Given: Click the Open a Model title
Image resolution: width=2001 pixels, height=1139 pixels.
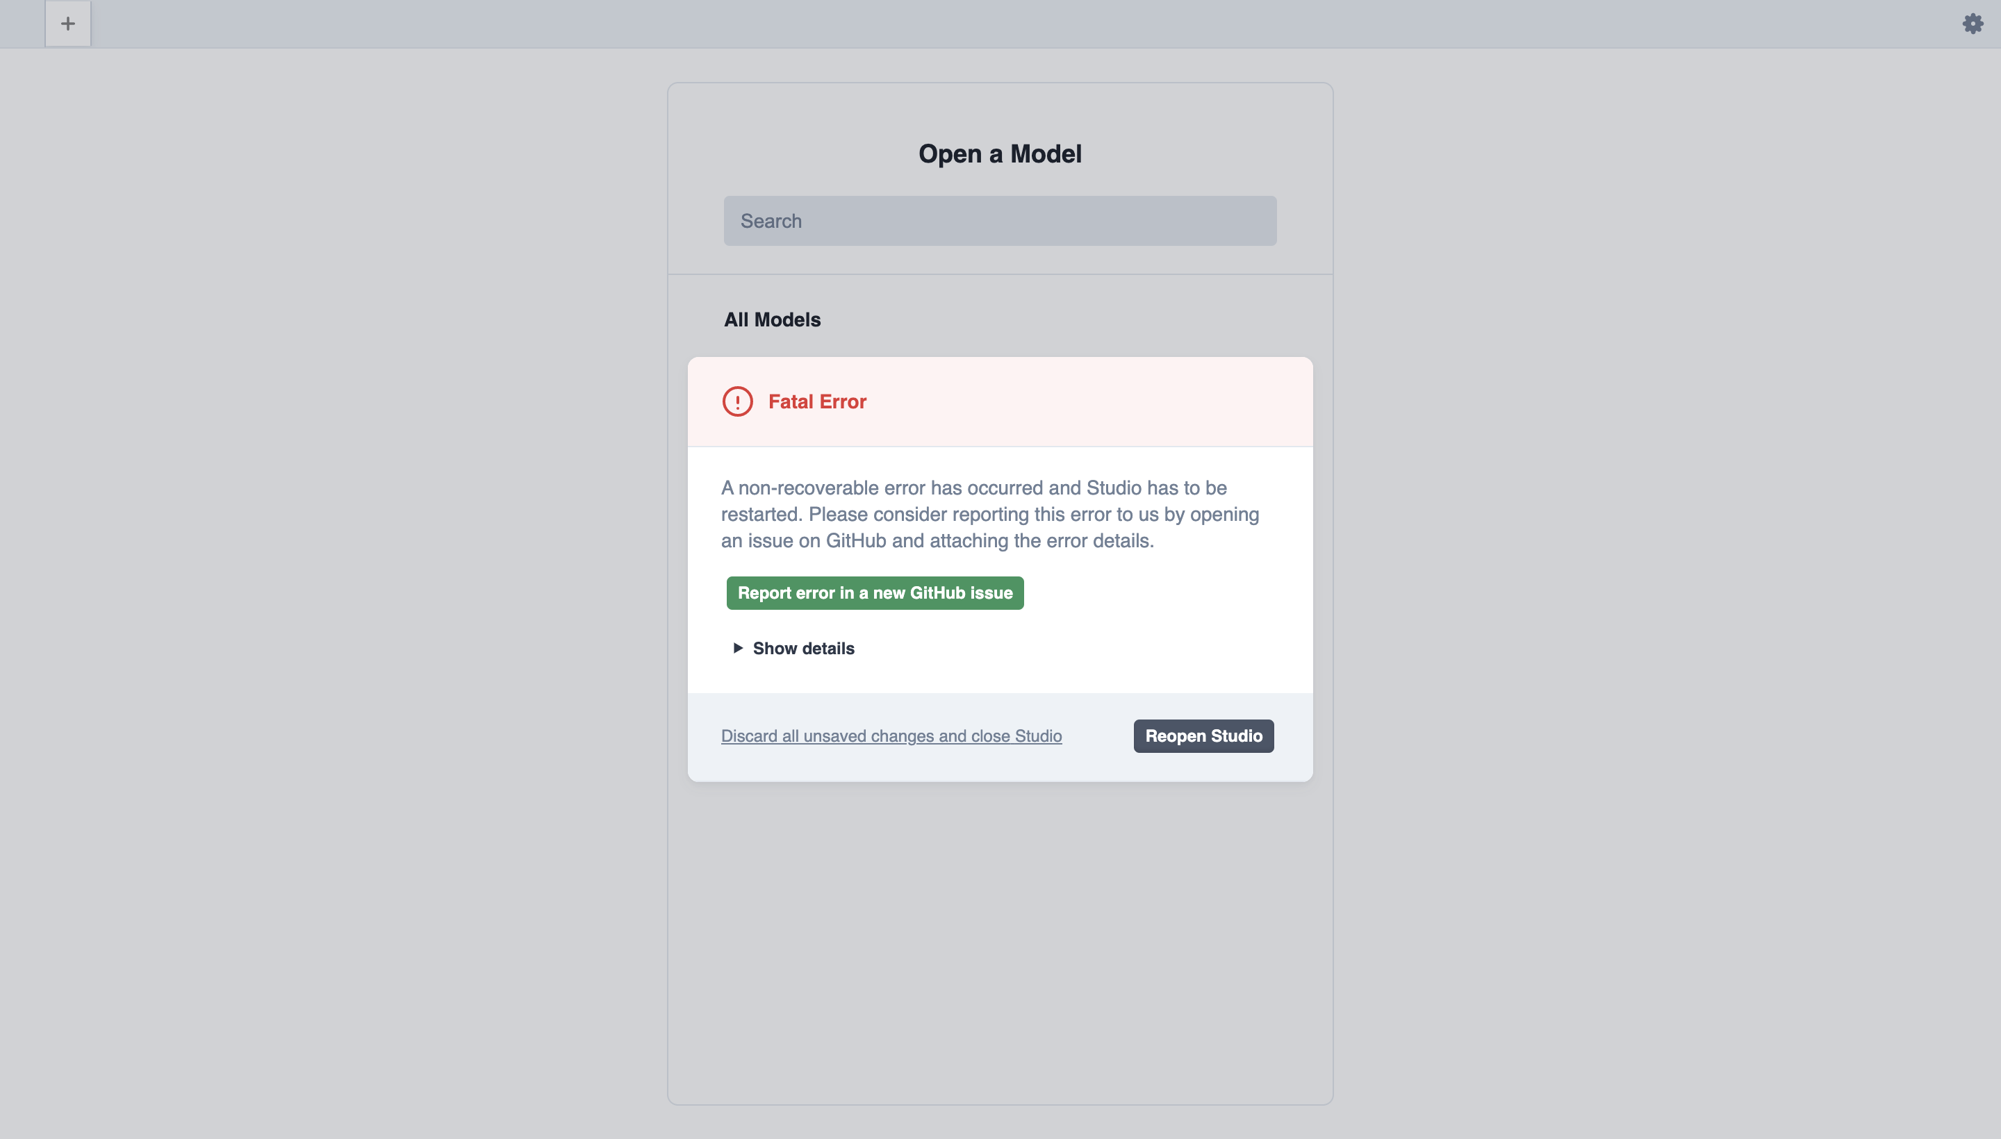Looking at the screenshot, I should (x=999, y=153).
